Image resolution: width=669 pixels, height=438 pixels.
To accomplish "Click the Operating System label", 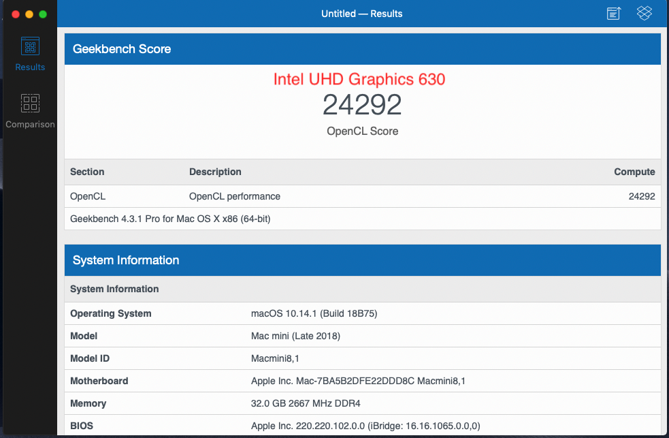I will coord(110,313).
